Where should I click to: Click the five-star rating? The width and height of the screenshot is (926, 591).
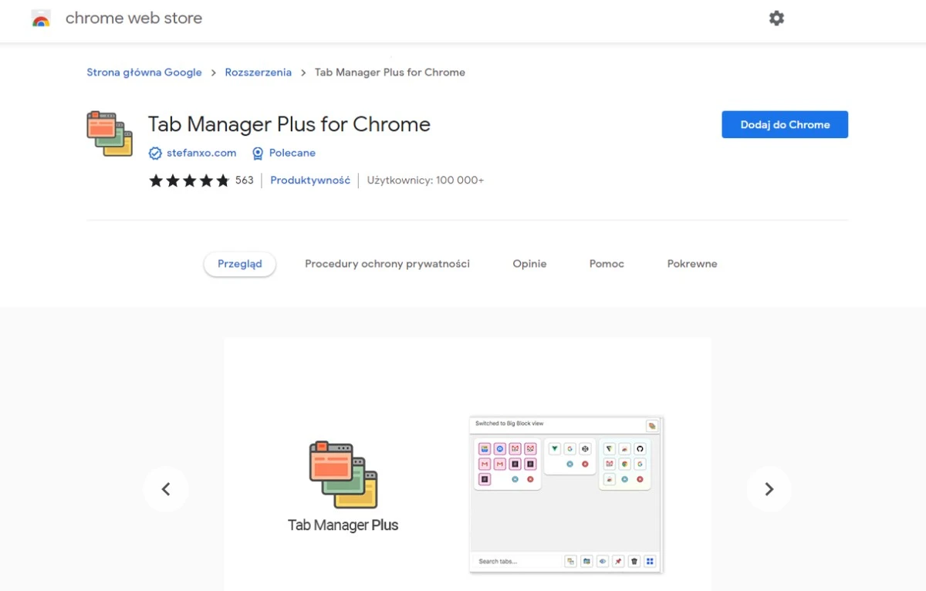tap(189, 181)
